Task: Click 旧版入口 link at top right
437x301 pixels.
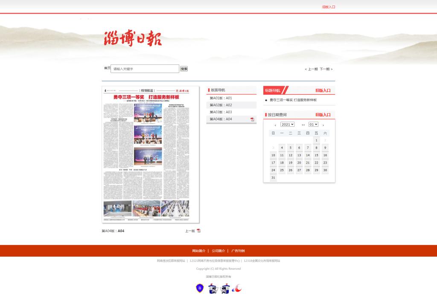Action: pyautogui.click(x=329, y=7)
